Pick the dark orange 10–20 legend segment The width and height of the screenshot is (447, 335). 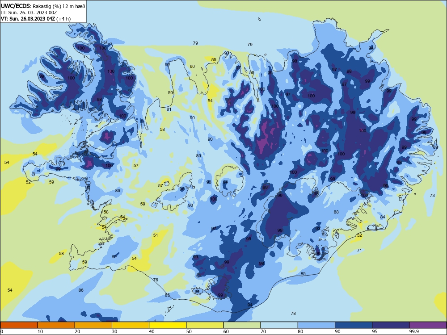pos(56,325)
